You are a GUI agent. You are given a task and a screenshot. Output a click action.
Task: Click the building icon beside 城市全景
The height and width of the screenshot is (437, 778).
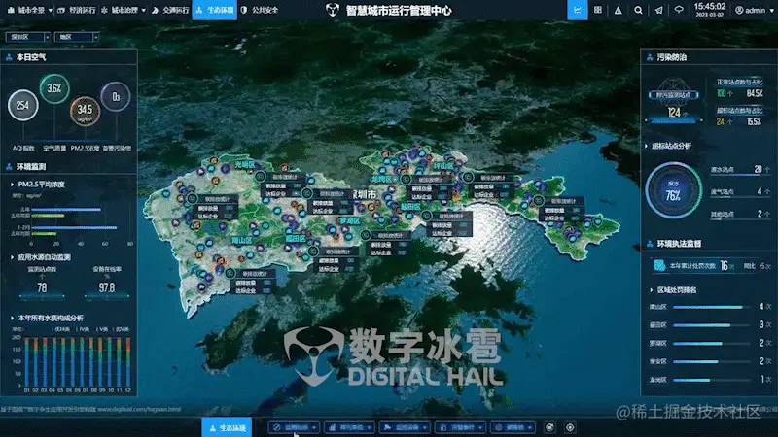point(11,10)
